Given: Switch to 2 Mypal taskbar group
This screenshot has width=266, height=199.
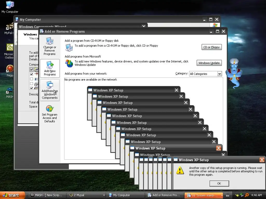Looking at the screenshot, I should click(86, 195).
